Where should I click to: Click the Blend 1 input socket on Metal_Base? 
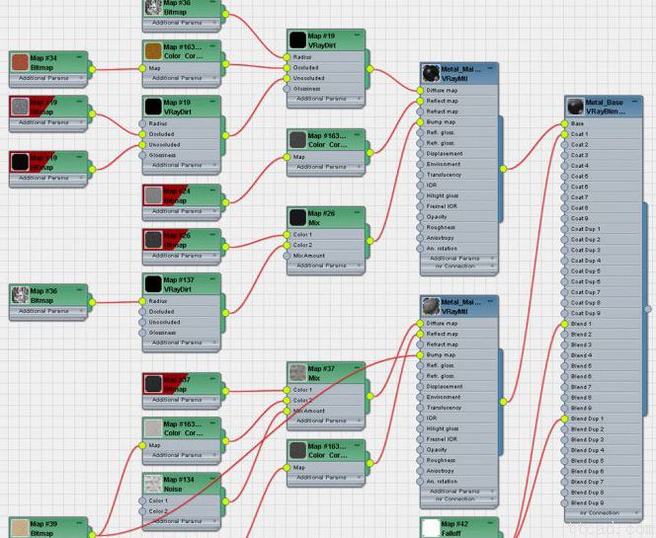coord(563,324)
